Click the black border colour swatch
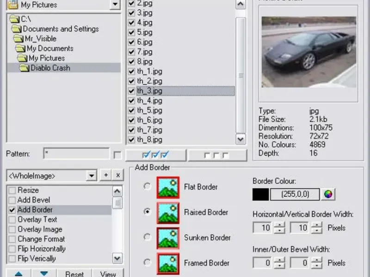 [260, 194]
